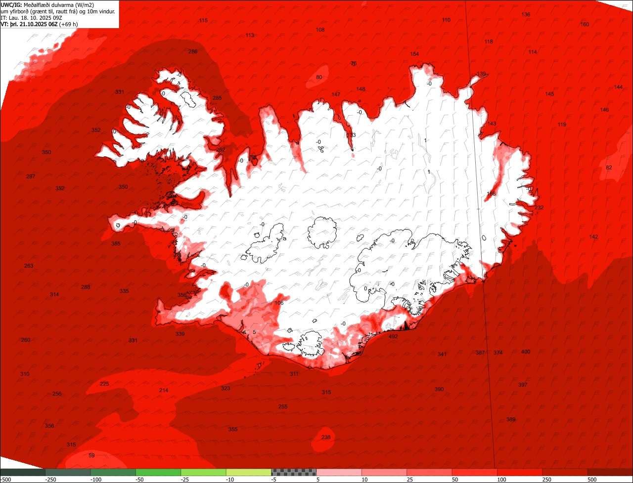Viewport: 633px width, 483px height.
Task: Select the map value 335
Action: coord(124,291)
